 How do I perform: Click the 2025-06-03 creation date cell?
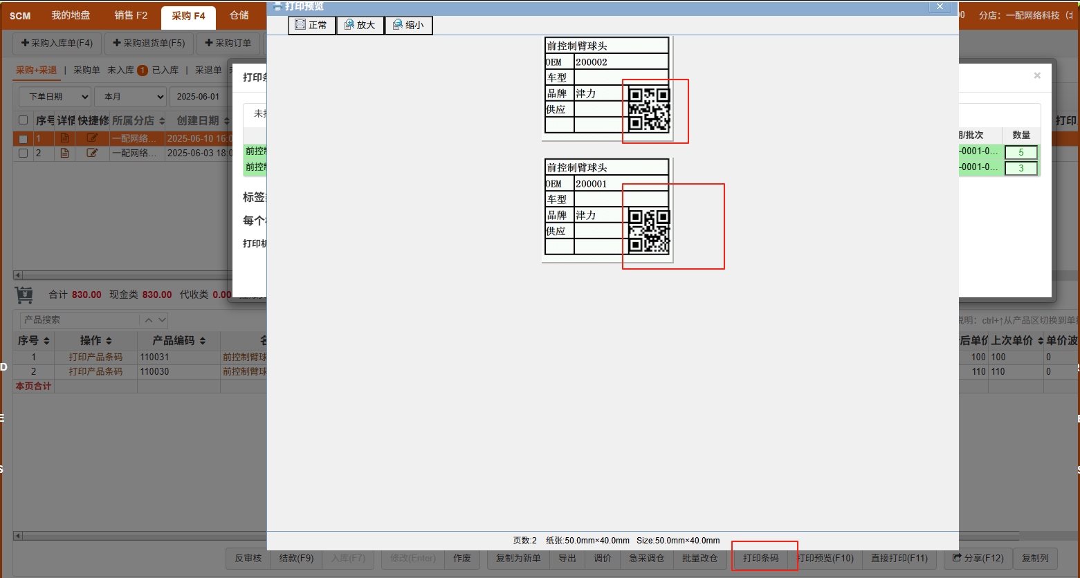199,153
